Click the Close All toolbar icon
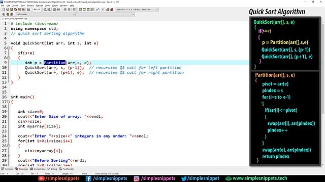Viewport: 325px width, 182px height. tap(23, 10)
